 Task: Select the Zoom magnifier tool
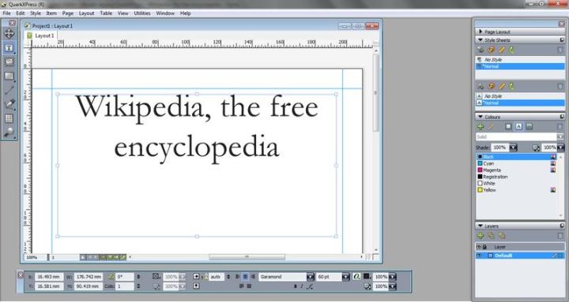click(x=9, y=132)
